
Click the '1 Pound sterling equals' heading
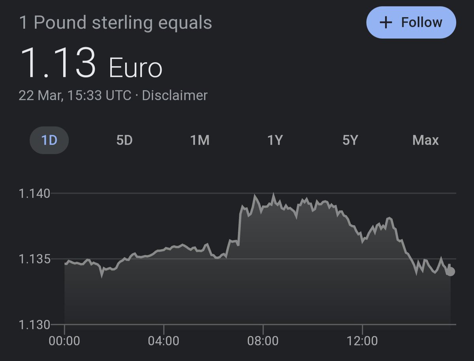tap(115, 23)
